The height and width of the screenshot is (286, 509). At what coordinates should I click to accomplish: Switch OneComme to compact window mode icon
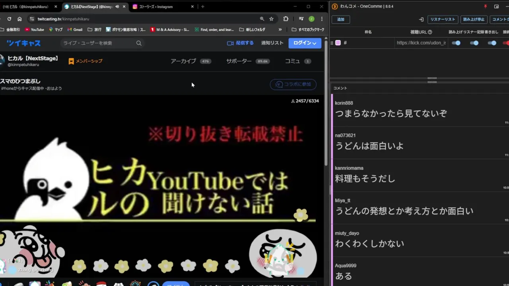coord(496,6)
